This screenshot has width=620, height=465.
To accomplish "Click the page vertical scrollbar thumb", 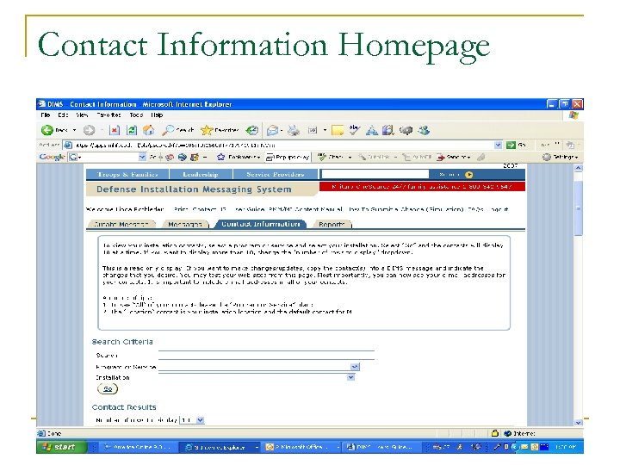I will point(578,208).
